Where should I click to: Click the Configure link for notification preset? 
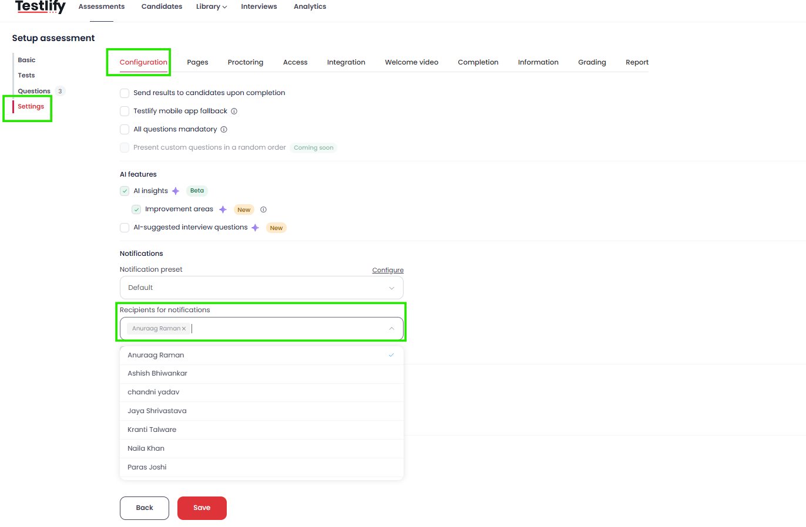click(388, 271)
